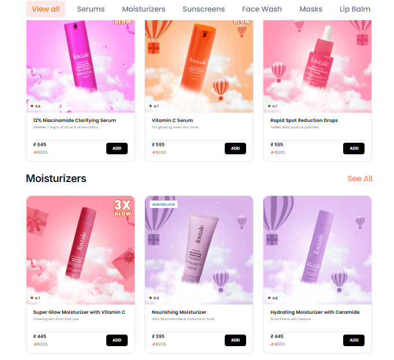Screen dimensions: 394x360
Task: Click the Rapid Spot Reduction Drops title
Action: (x=304, y=120)
